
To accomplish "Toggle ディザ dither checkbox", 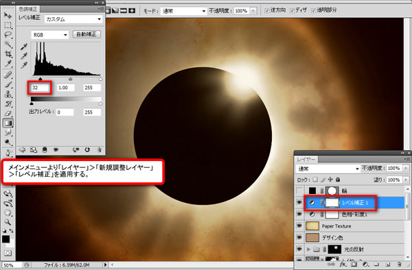I will pos(293,10).
